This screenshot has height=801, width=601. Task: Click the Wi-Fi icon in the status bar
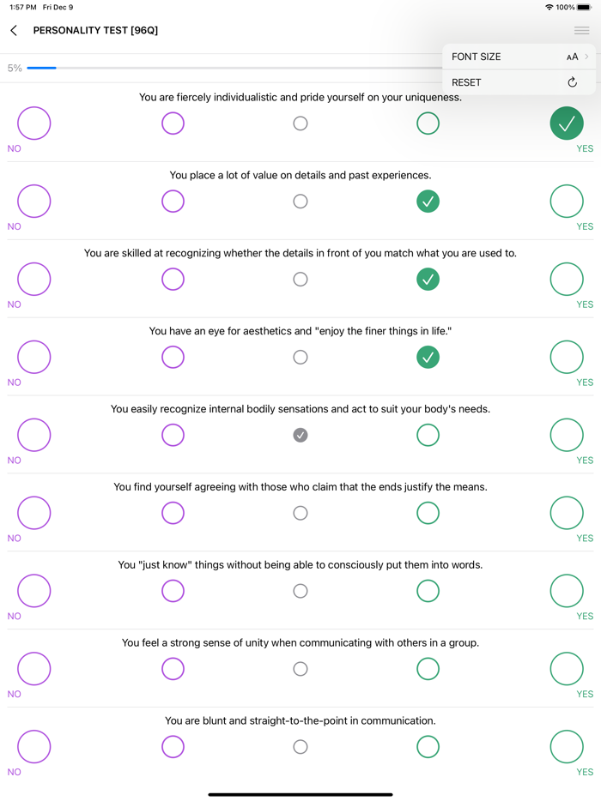point(549,7)
